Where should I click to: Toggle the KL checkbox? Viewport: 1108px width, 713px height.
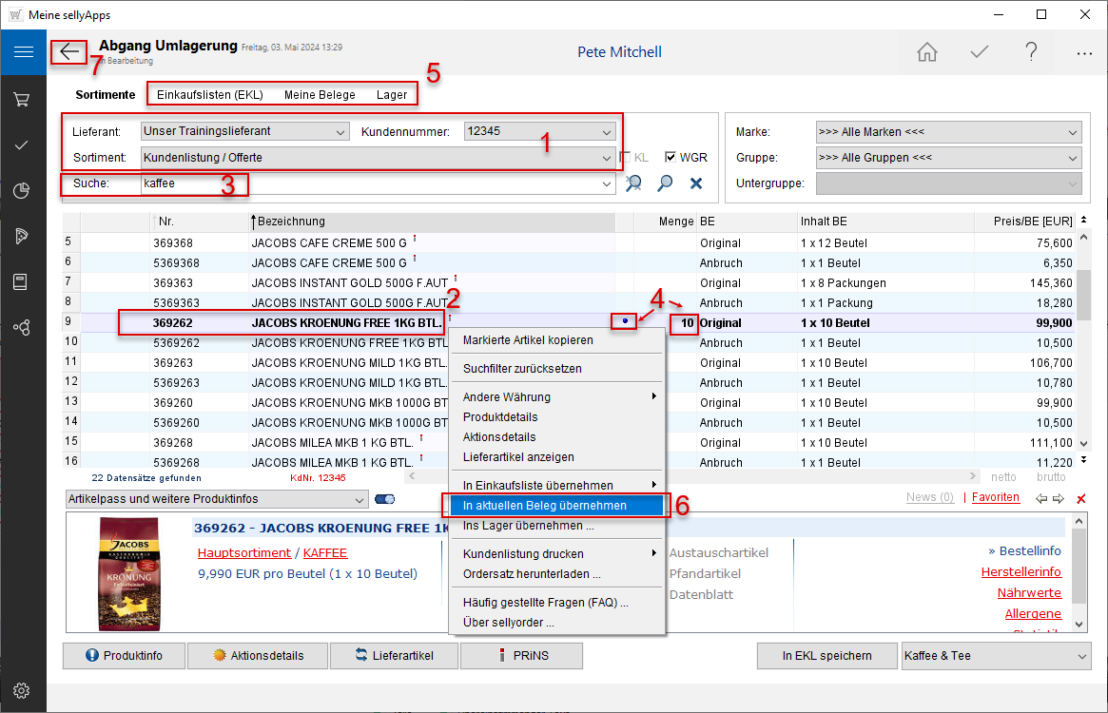(x=625, y=158)
